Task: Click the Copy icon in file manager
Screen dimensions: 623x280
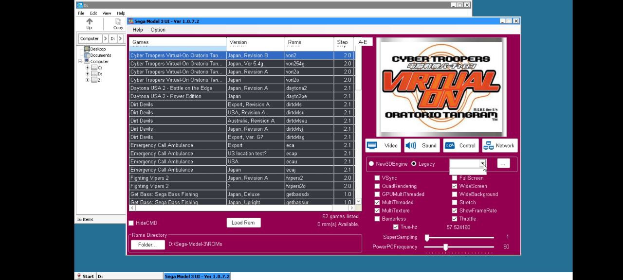Action: point(118,24)
